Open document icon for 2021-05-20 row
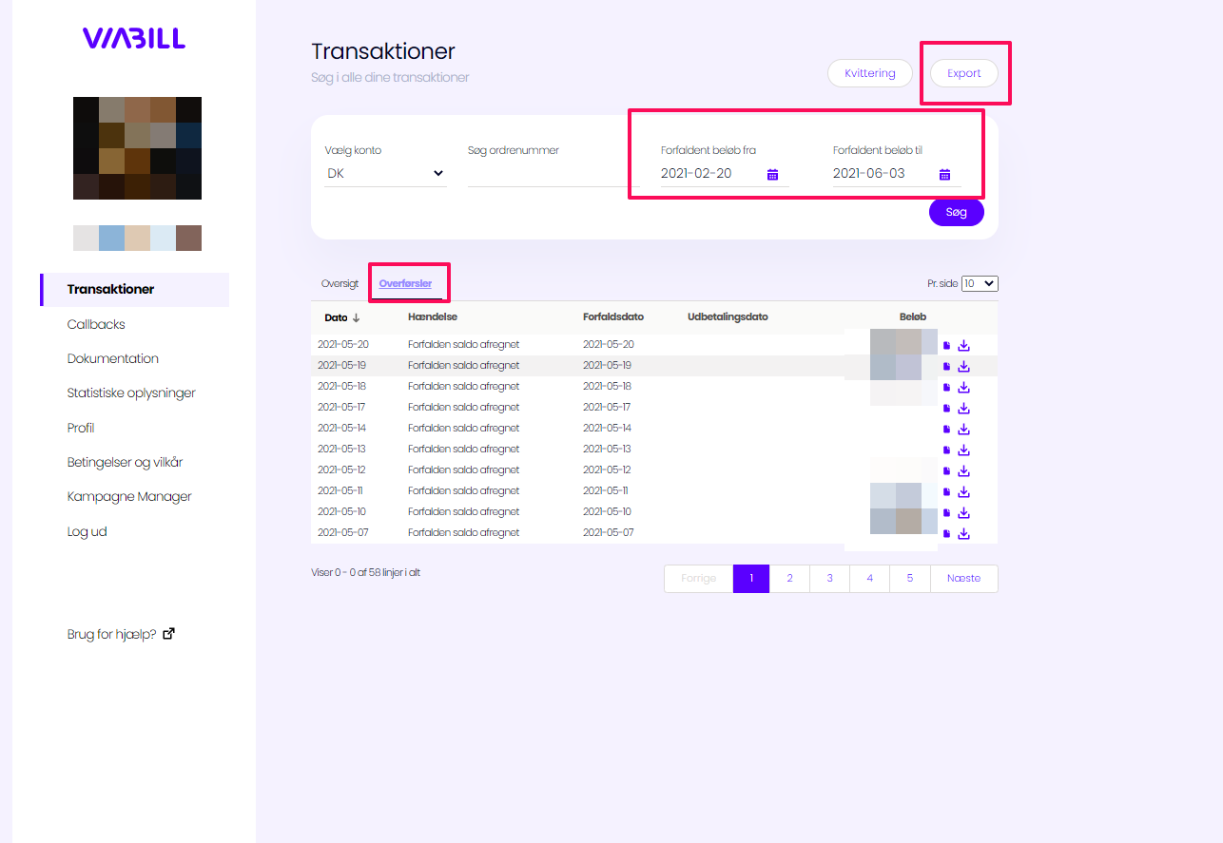The image size is (1223, 843). (946, 345)
